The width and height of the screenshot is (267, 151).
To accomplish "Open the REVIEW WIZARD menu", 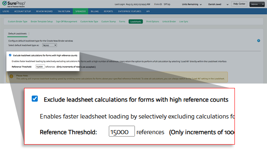I will pos(44,11).
